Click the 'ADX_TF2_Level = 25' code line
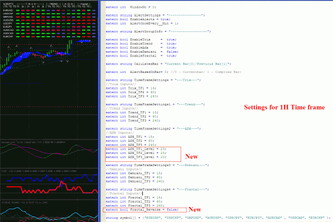 (x=136, y=153)
